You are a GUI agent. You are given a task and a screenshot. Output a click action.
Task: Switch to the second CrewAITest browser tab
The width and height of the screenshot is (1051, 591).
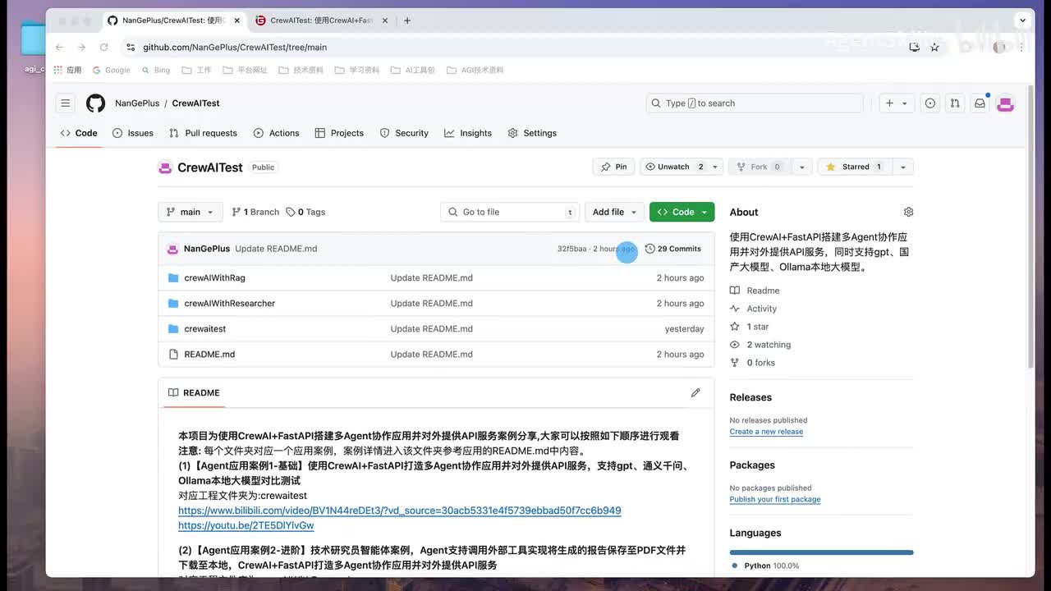[x=322, y=21]
